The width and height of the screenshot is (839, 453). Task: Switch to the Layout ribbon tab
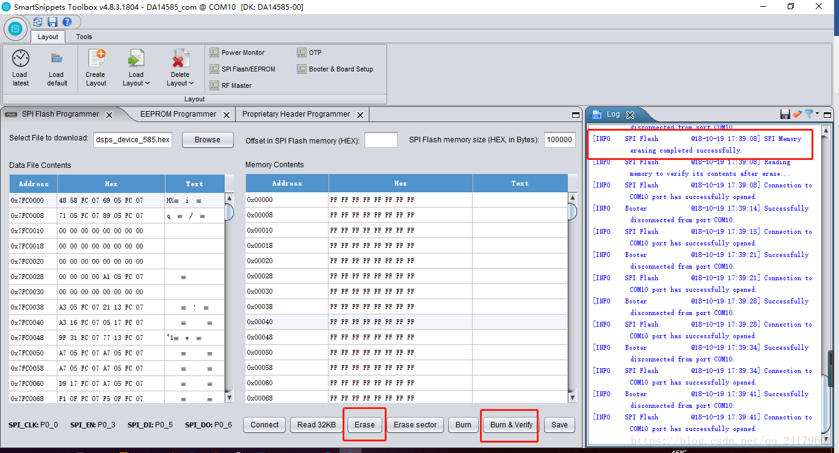48,37
